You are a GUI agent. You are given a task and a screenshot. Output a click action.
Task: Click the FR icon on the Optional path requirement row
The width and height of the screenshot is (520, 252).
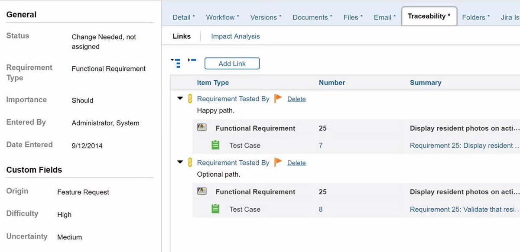(201, 191)
